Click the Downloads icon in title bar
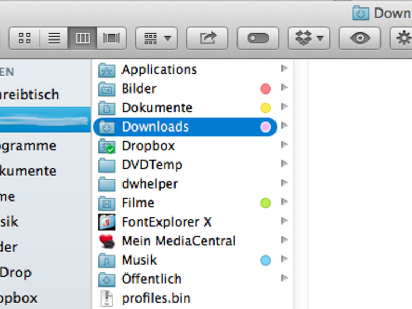This screenshot has width=412, height=309. (x=361, y=13)
